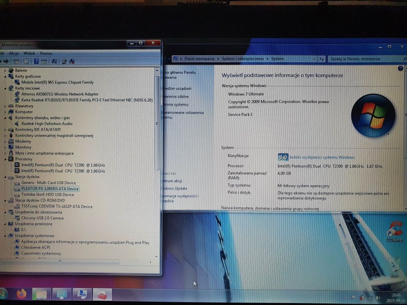Toggle the action pane toolbar icon
The width and height of the screenshot is (407, 305).
coord(44,61)
